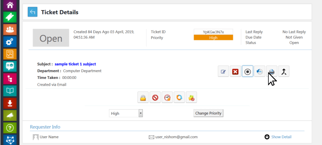Open the orange Reports chart sidebar icon
Viewport: 322px width, 145px height.
coord(10,54)
